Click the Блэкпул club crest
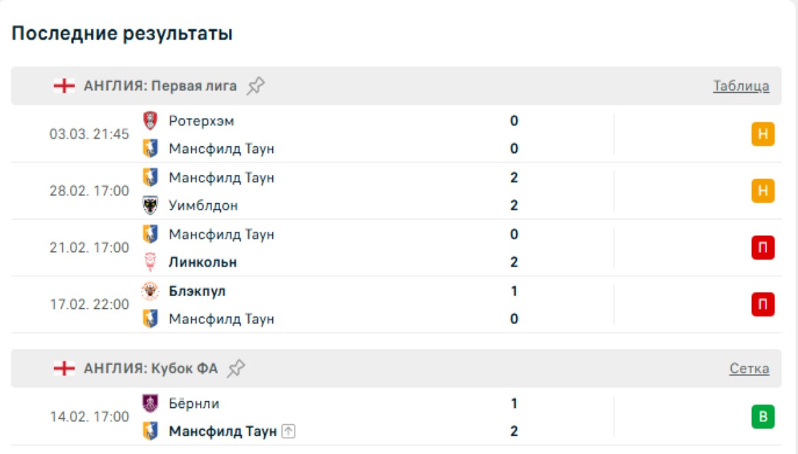Viewport: 798px width, 454px height. click(150, 291)
